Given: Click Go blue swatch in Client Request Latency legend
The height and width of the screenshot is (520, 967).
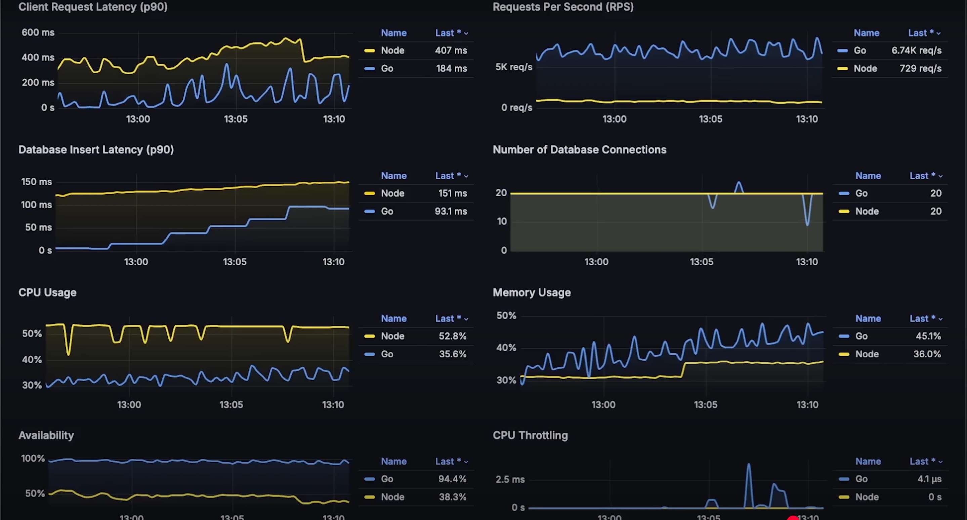Looking at the screenshot, I should 369,69.
